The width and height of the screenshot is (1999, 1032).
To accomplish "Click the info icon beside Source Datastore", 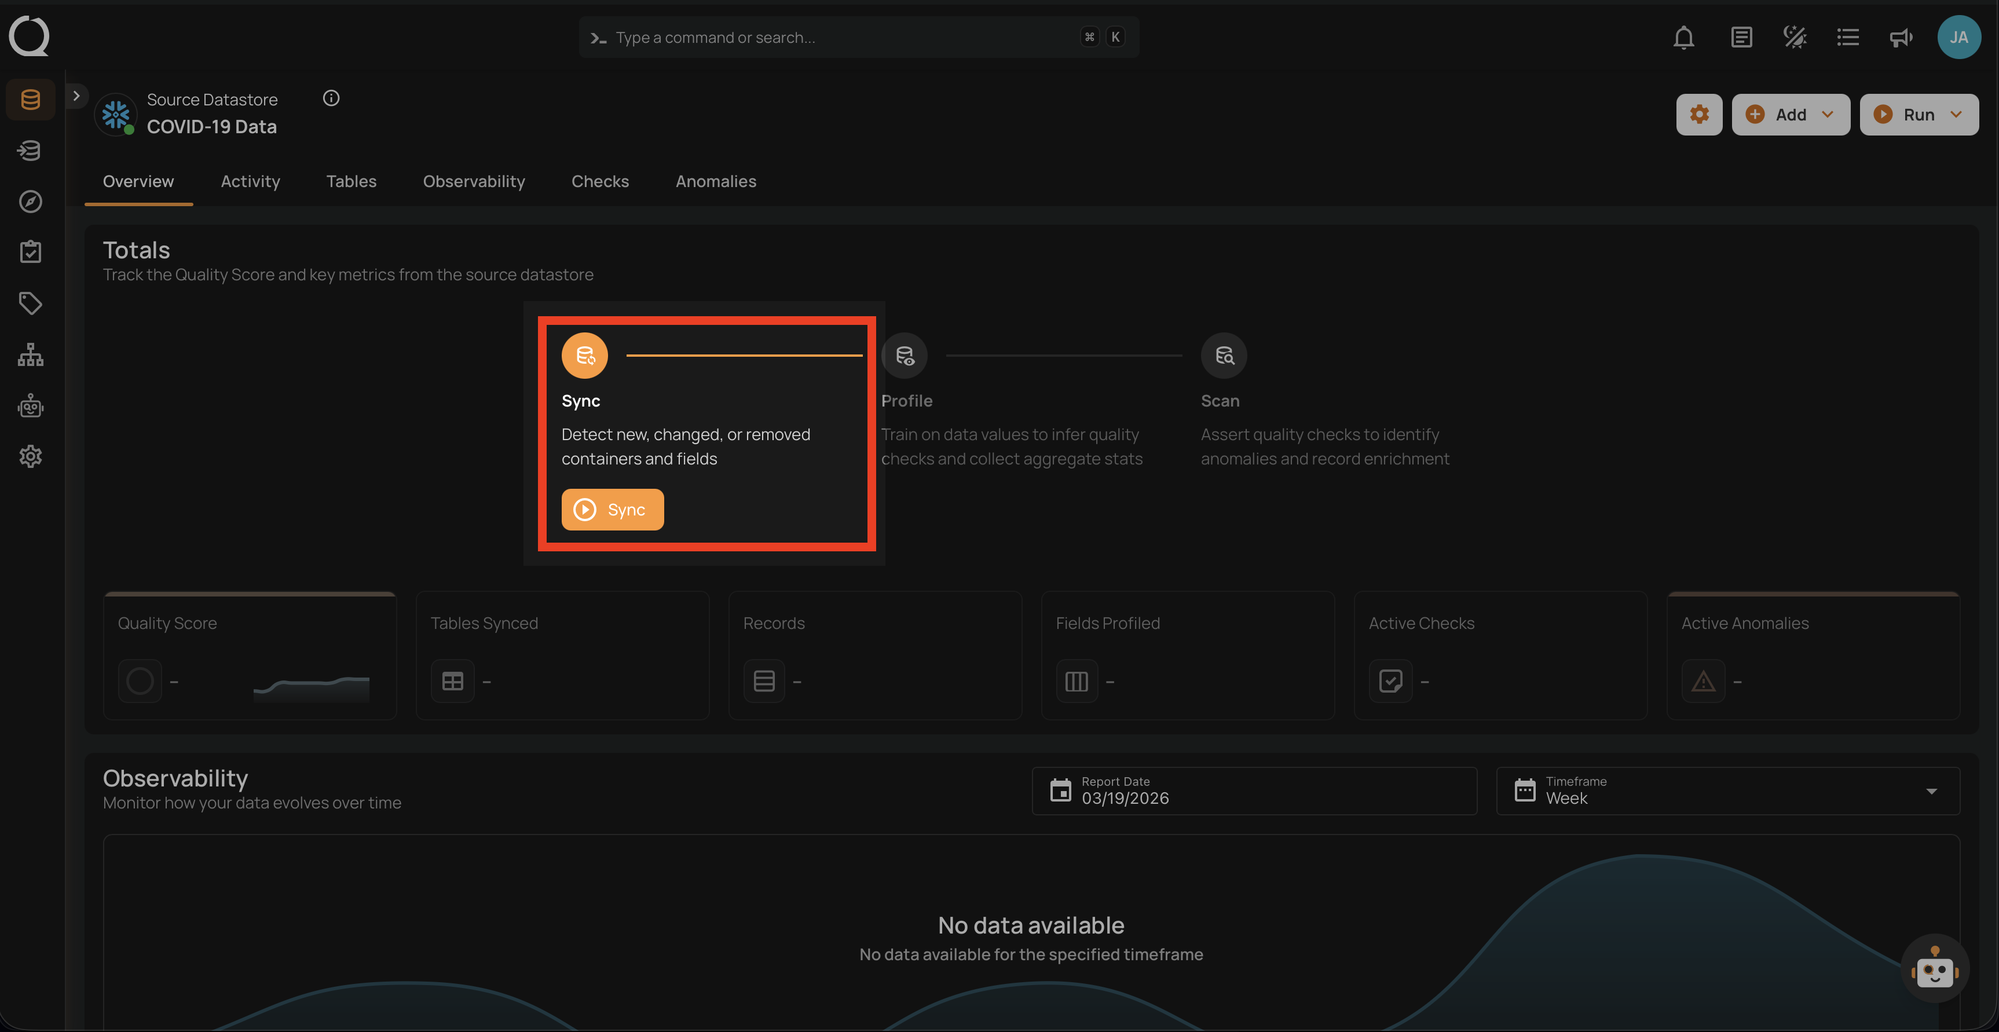I will tap(331, 98).
